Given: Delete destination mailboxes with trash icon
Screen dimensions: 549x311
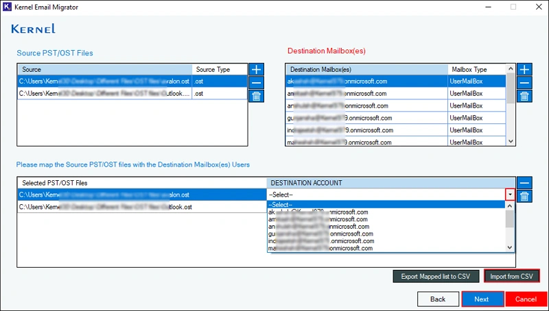Looking at the screenshot, I should click(524, 96).
